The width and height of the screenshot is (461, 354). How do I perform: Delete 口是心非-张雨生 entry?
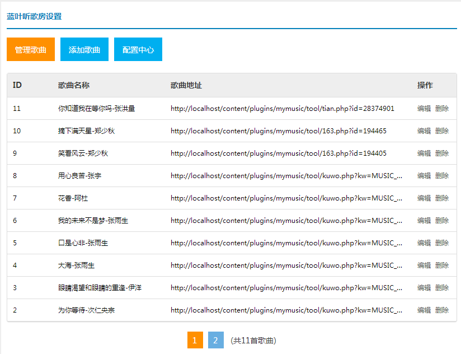tap(442, 243)
